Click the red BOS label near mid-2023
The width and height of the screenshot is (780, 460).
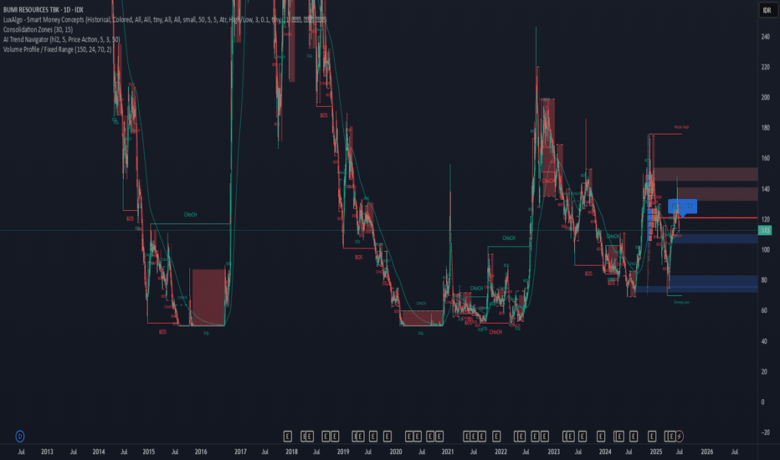click(x=588, y=274)
